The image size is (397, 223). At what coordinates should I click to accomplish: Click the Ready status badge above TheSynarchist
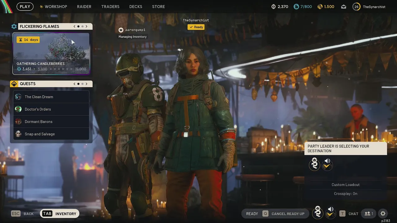coord(196,27)
